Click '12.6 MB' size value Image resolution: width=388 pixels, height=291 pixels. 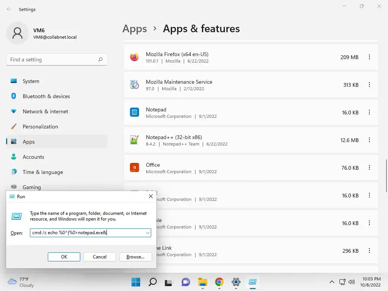[349, 140]
